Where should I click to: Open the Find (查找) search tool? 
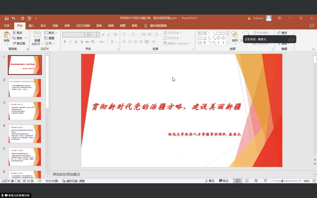point(282,33)
